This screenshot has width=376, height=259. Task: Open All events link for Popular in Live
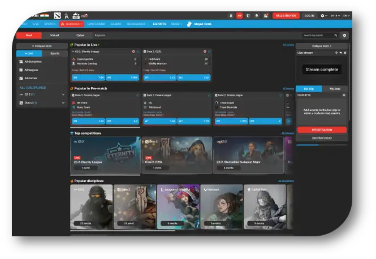[x=288, y=45]
